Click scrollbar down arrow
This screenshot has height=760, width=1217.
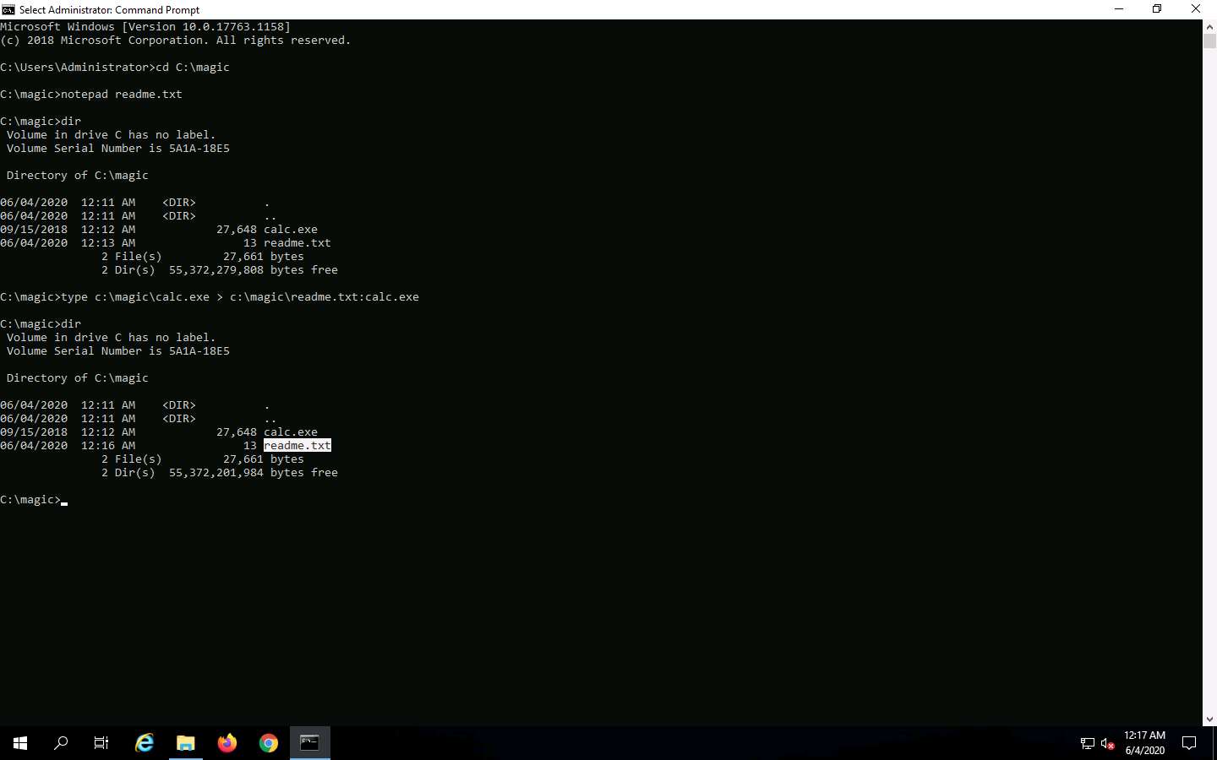pos(1209,719)
